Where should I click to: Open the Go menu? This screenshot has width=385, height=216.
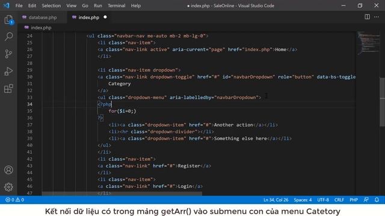click(85, 5)
